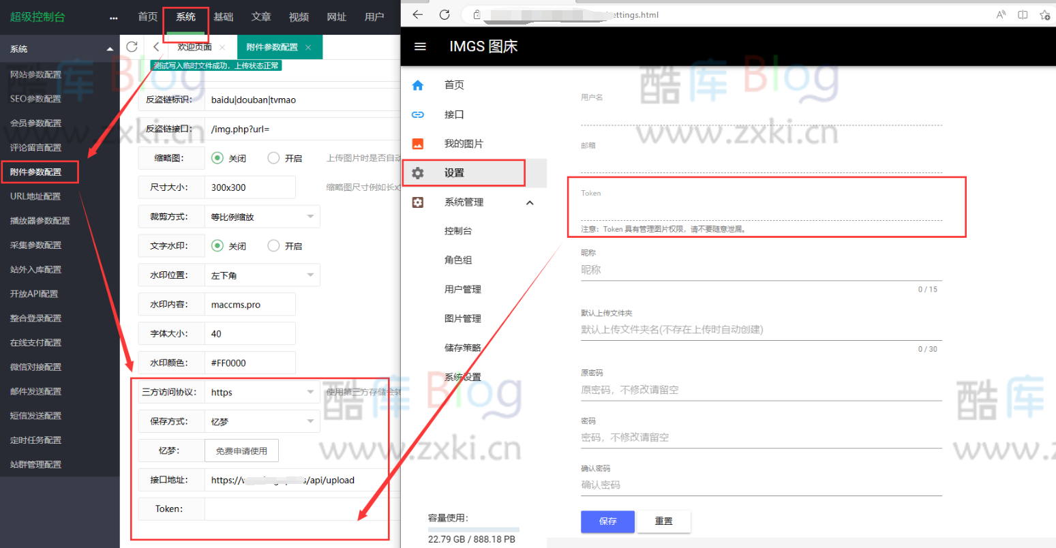Viewport: 1056px width, 548px height.
Task: Enable the 缩略图 开启 radio button
Action: (272, 157)
